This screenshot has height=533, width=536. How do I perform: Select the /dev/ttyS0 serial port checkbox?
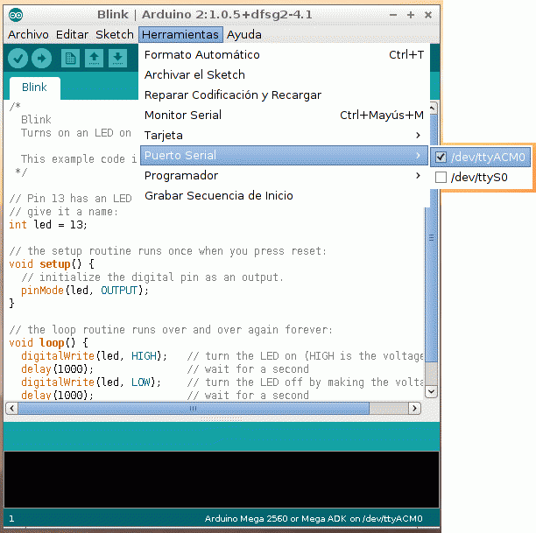441,178
